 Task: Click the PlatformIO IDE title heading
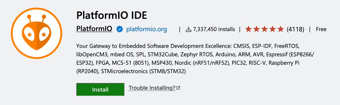click(x=111, y=15)
